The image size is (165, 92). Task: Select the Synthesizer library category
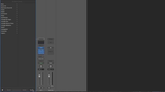tap(4, 18)
